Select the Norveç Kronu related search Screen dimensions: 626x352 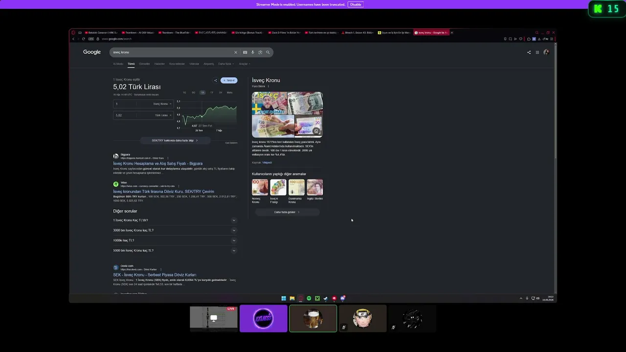tap(260, 191)
